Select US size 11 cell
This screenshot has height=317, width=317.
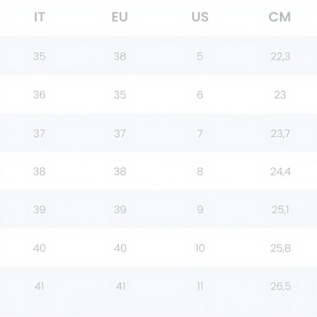[x=200, y=286]
